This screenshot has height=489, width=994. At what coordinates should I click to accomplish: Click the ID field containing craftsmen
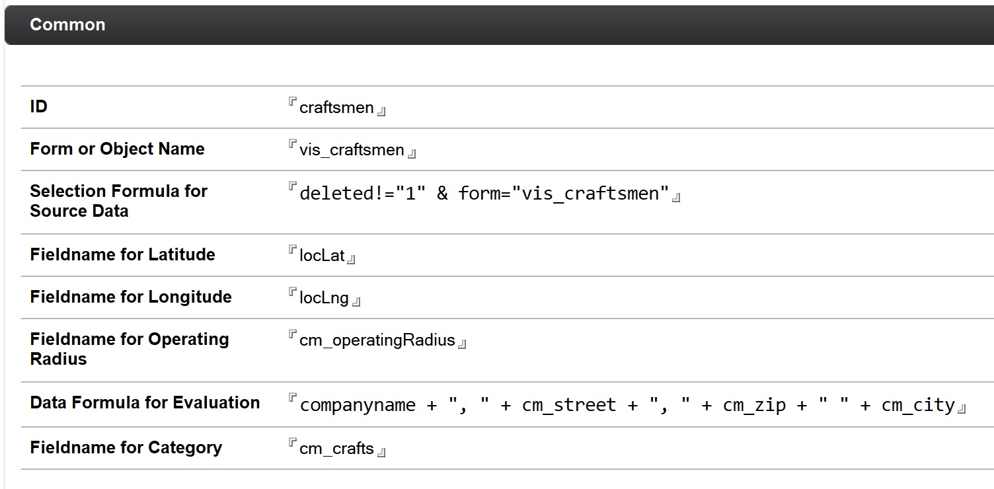(336, 108)
